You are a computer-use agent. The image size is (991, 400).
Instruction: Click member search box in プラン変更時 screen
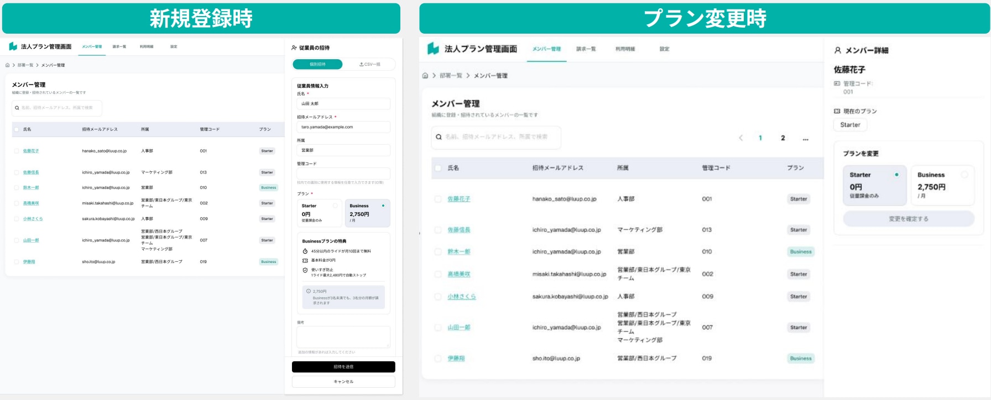(x=496, y=137)
